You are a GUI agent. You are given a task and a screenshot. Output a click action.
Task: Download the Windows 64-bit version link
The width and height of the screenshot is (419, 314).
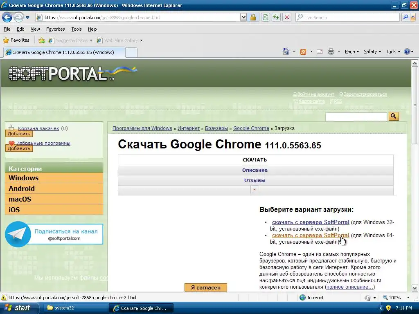[x=311, y=235]
